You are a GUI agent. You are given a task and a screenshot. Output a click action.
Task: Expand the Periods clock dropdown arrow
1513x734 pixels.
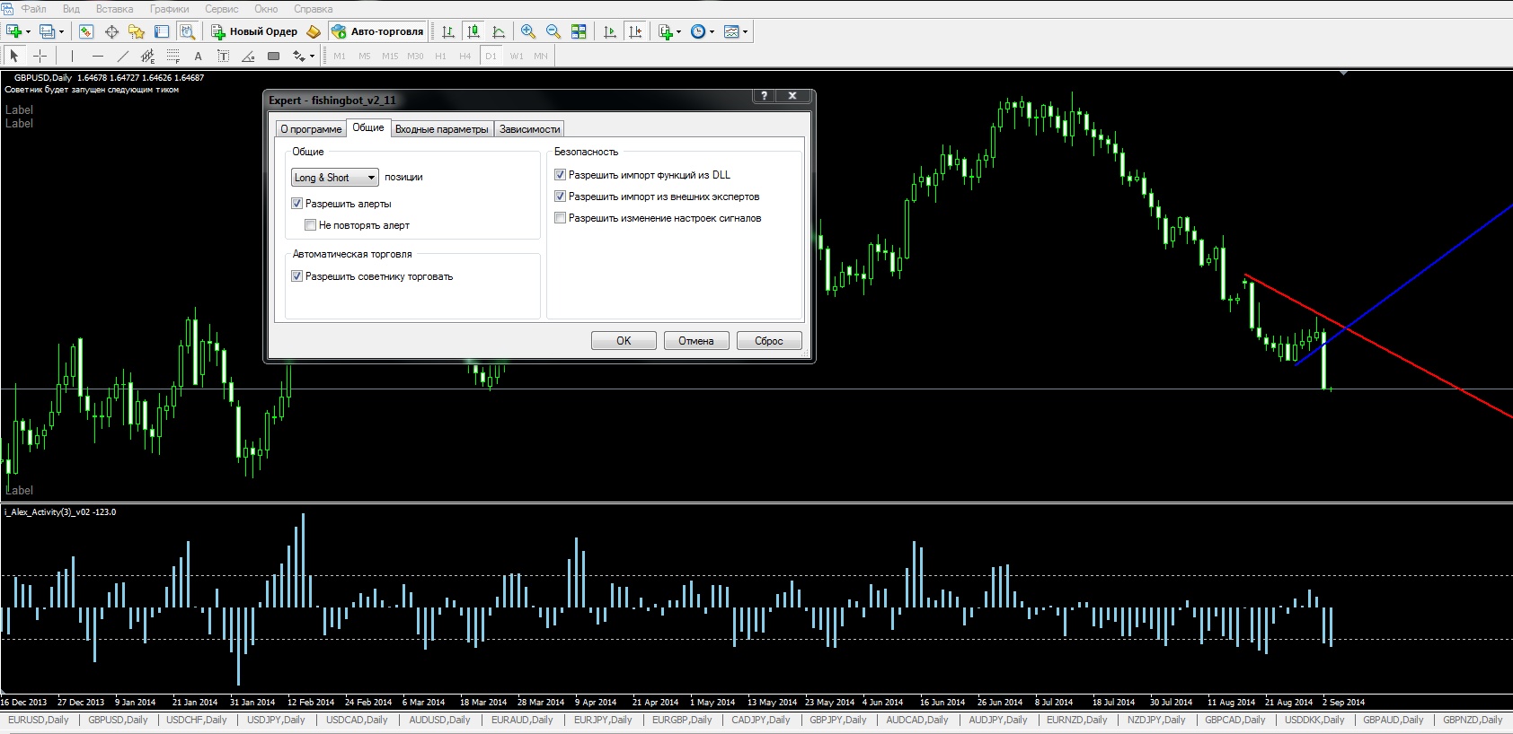point(712,31)
